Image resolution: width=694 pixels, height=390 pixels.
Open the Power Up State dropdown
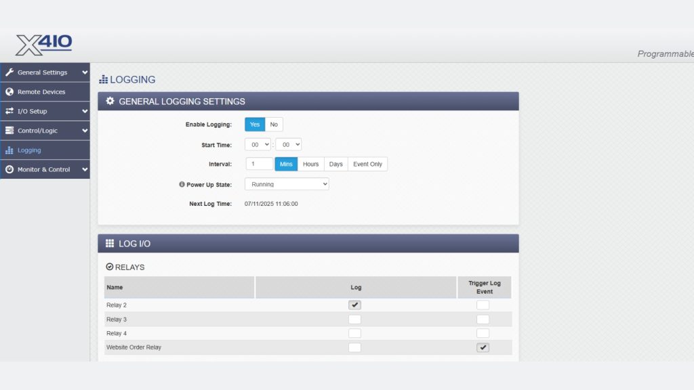click(x=287, y=184)
